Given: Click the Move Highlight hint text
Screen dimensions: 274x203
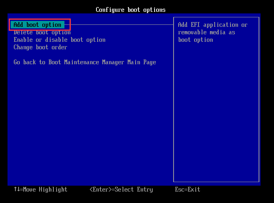Looking at the screenshot, I should coord(41,190).
